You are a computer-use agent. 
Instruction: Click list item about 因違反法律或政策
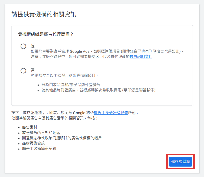pyautogui.click(x=62, y=138)
